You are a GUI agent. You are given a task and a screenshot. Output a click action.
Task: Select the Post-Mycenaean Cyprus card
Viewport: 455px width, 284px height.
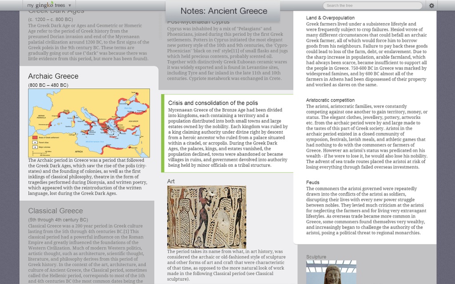pyautogui.click(x=226, y=50)
